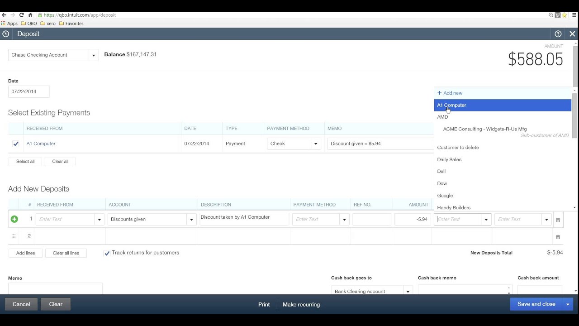Click the Clear button in footer
579x326 pixels.
(x=56, y=304)
